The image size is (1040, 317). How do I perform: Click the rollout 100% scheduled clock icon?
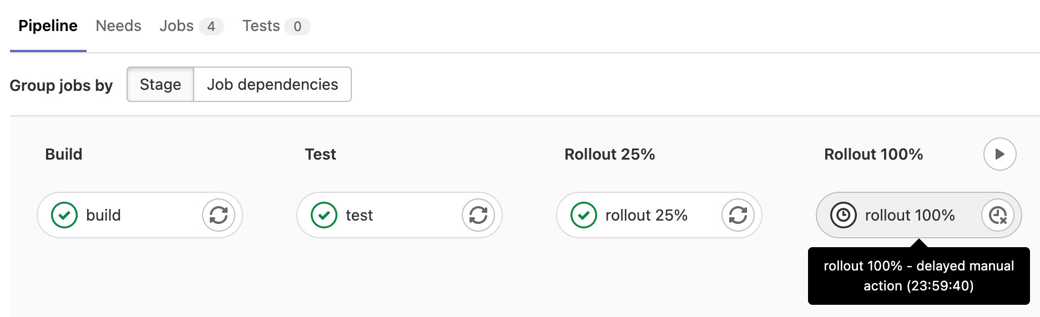click(844, 215)
